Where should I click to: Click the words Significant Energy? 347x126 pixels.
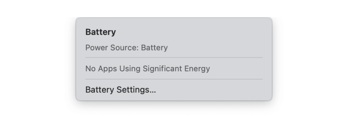[176, 69]
